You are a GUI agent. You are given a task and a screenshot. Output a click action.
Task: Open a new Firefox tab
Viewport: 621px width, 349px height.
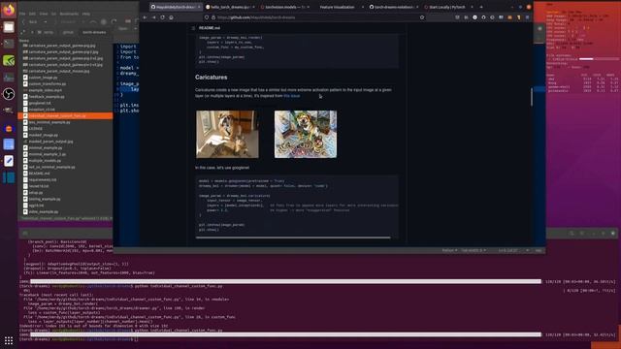click(481, 7)
